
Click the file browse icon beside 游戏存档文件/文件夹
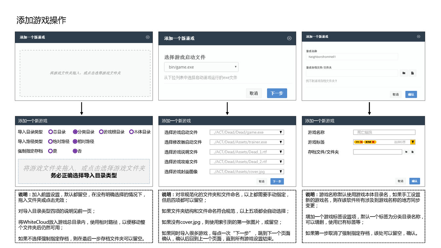click(x=412, y=73)
